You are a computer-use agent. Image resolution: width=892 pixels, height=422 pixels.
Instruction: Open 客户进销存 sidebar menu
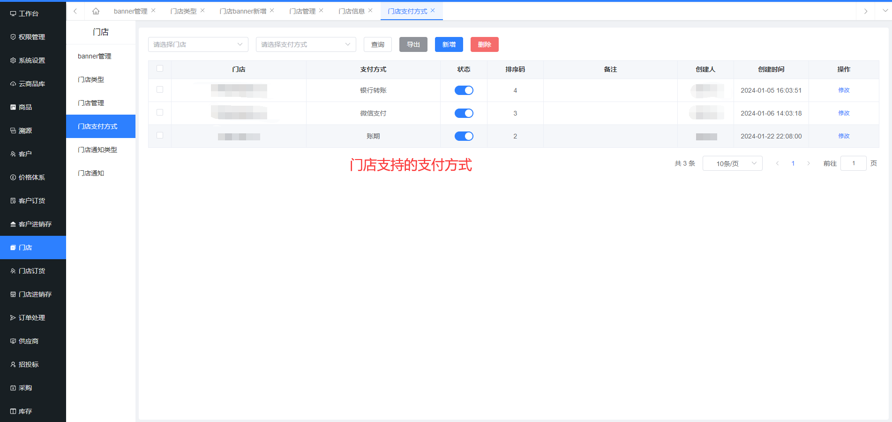(x=33, y=224)
